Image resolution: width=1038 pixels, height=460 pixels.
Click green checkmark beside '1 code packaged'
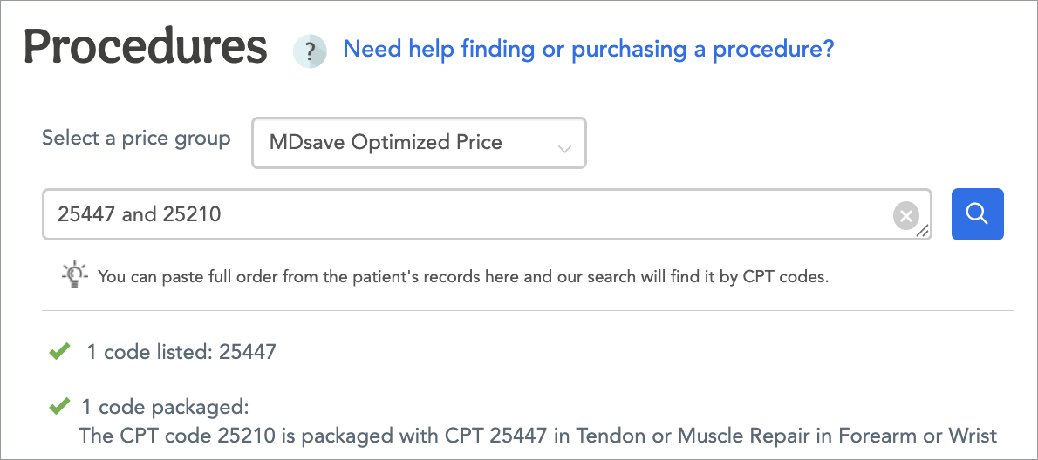[x=59, y=405]
